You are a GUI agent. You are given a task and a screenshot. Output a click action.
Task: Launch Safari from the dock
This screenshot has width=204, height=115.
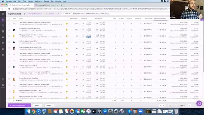click(x=39, y=111)
